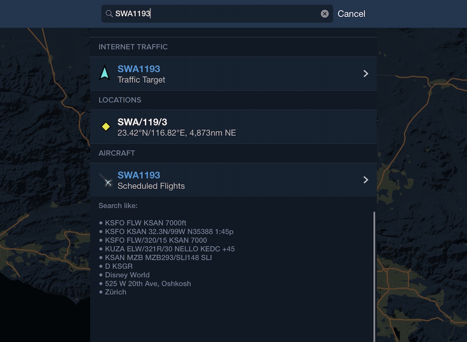Click the yellow diamond location icon
Screen dimensions: 467x342
105,126
